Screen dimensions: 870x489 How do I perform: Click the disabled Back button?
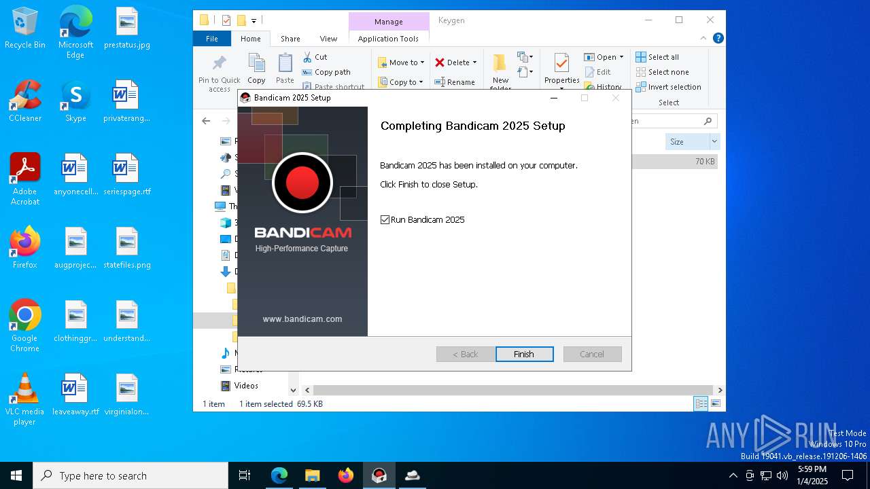point(466,354)
